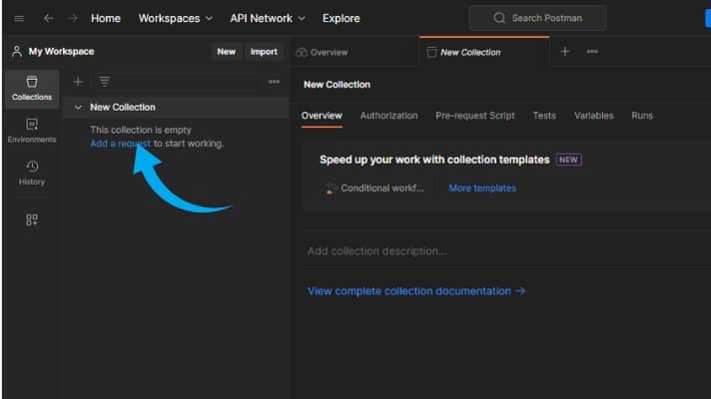Select Environments in the sidebar

[x=32, y=131]
